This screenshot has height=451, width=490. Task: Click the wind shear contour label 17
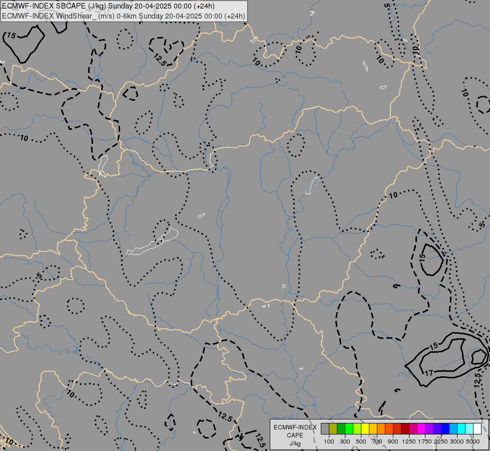[x=429, y=373]
